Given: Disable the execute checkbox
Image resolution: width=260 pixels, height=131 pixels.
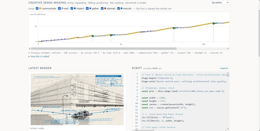Looking at the screenshot, I should pyautogui.click(x=119, y=9).
